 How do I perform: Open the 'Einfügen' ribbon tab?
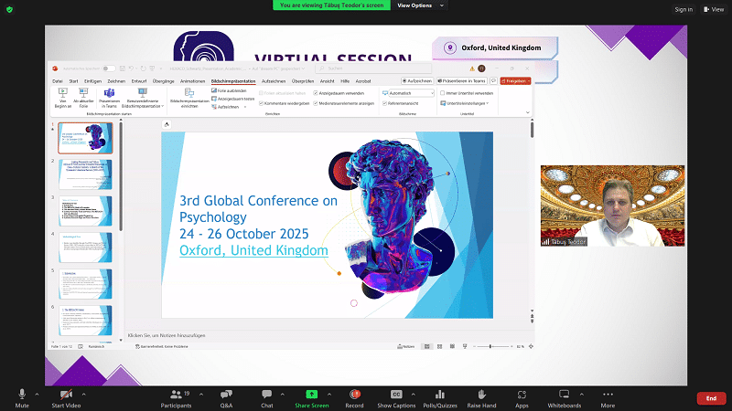(92, 80)
